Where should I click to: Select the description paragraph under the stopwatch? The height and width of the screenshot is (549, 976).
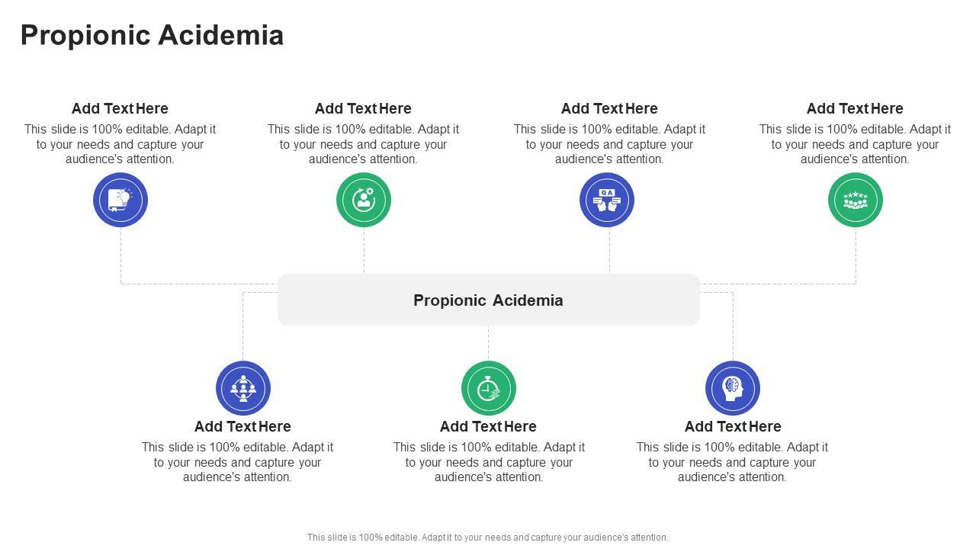pos(489,462)
